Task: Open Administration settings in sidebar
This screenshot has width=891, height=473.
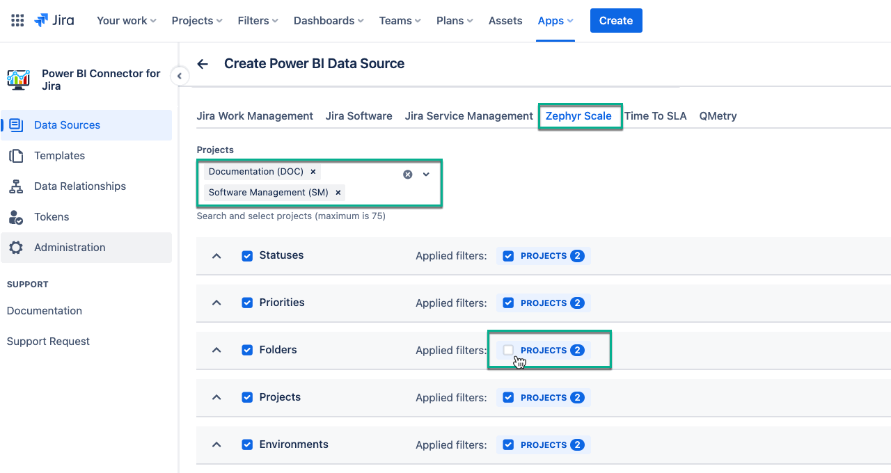Action: point(70,248)
